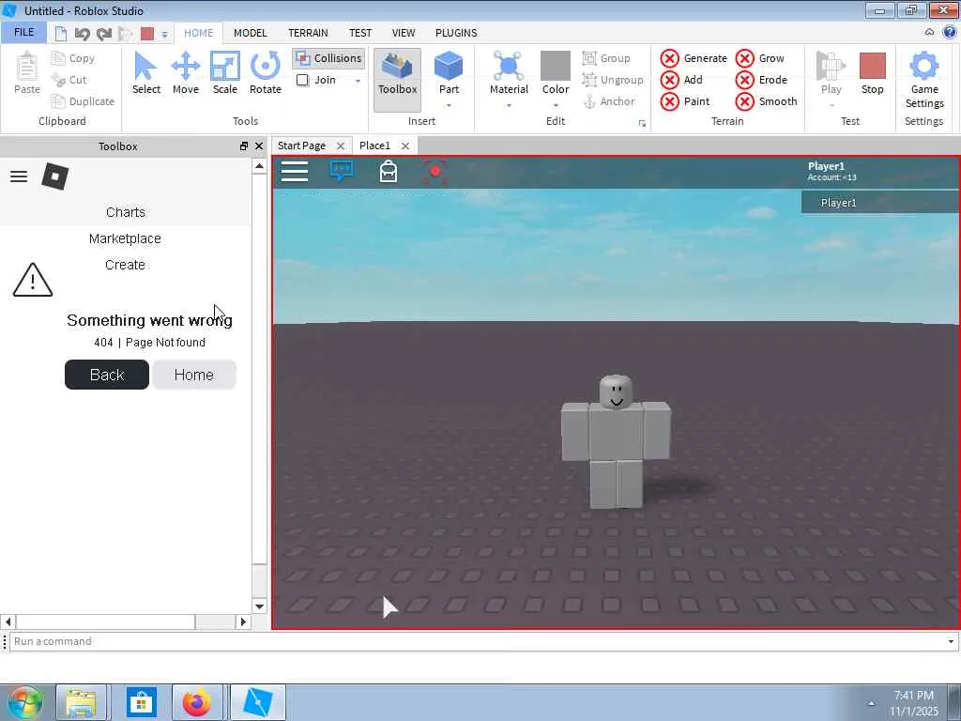Click the Generate terrain tool
The height and width of the screenshot is (721, 961).
[x=694, y=58]
